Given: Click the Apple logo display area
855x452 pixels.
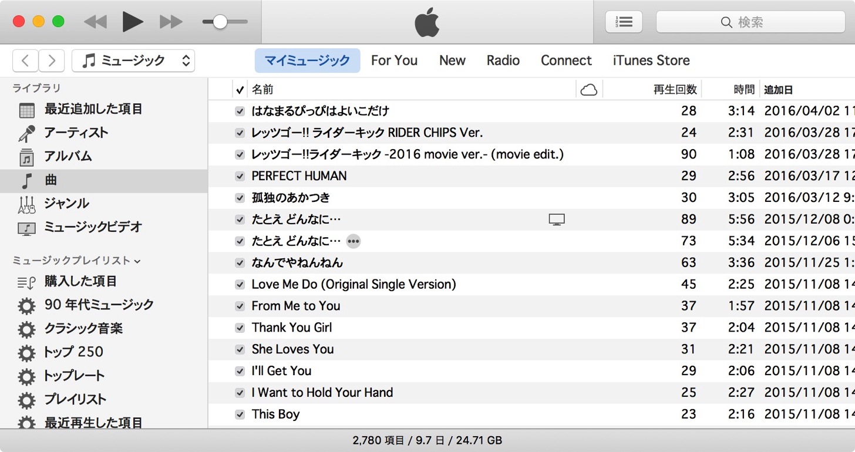Looking at the screenshot, I should [x=427, y=22].
